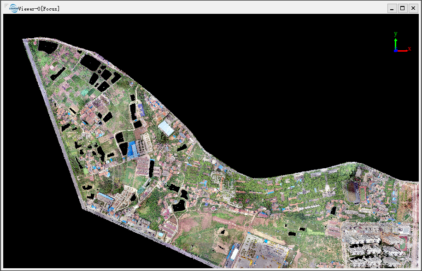The width and height of the screenshot is (422, 271).
Task: Pick a point on the gray road along left edge
Action: pos(54,121)
